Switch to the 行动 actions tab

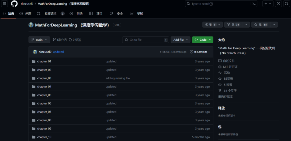[76, 13]
